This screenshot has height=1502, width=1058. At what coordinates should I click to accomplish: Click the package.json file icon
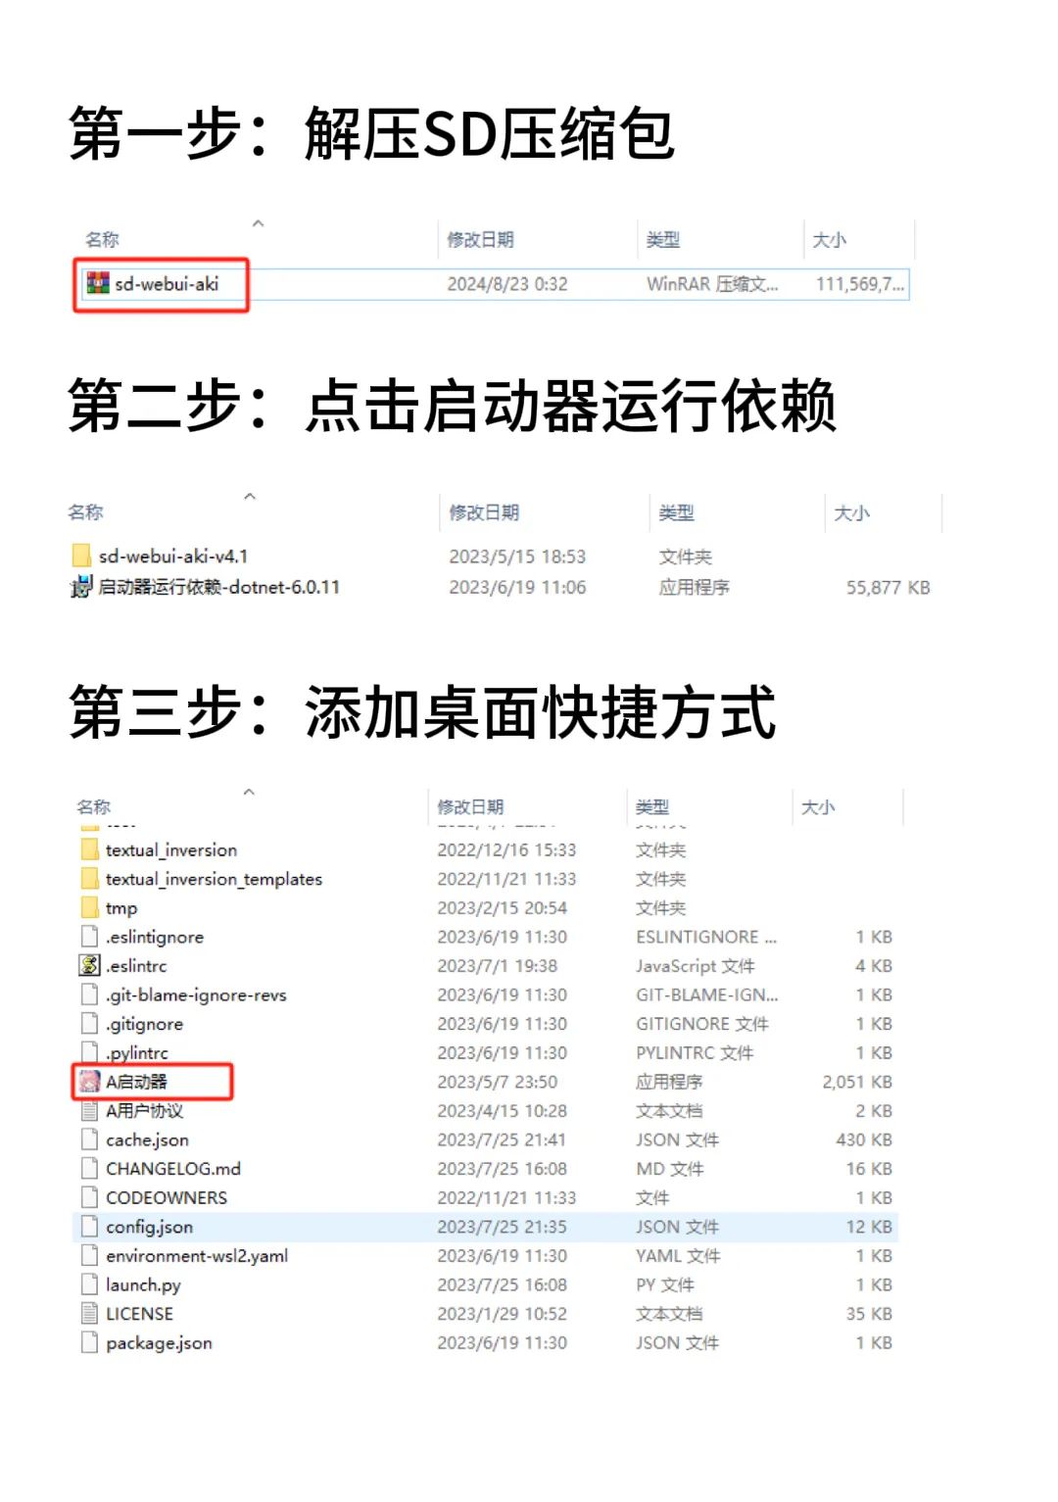[89, 1342]
